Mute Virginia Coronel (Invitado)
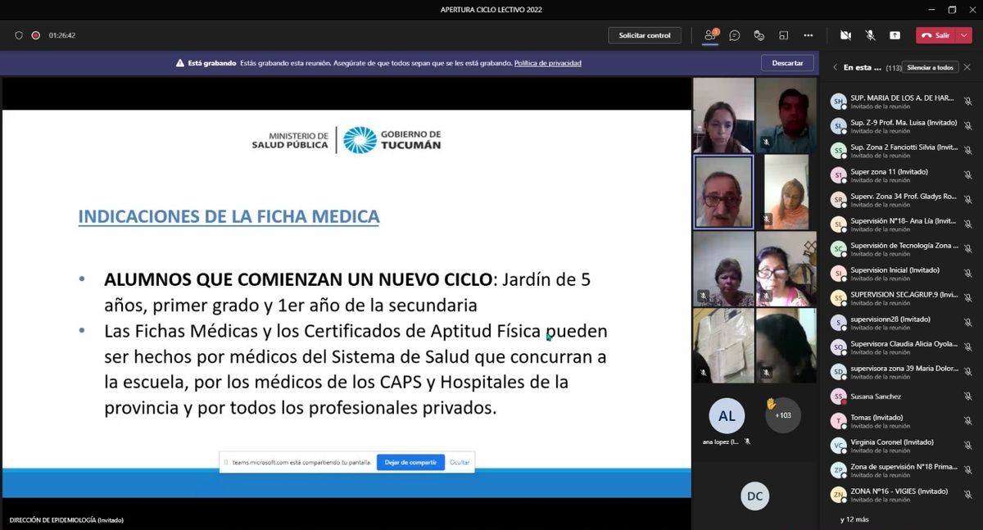This screenshot has height=530, width=983. point(968,445)
